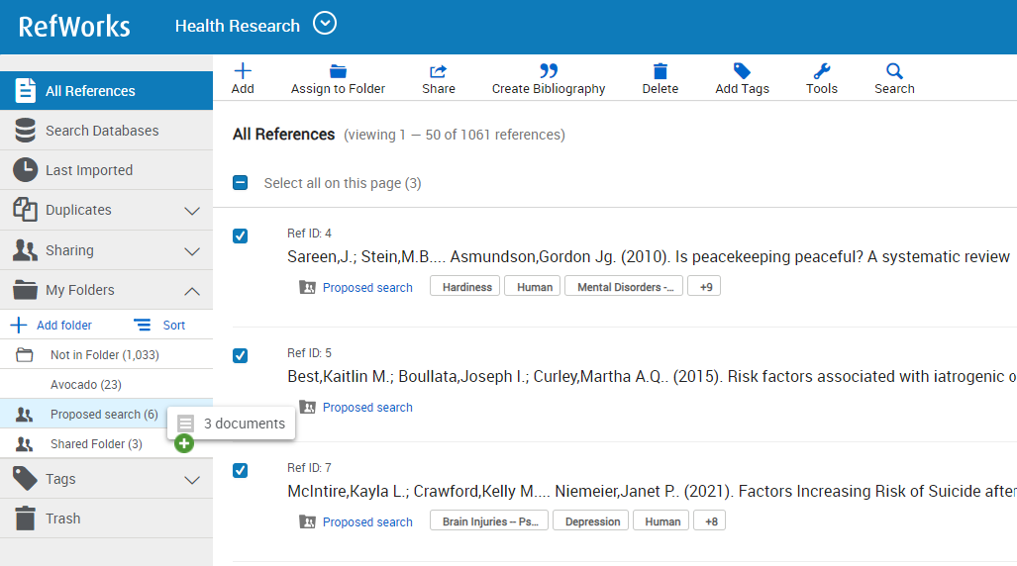Click folder icon in Ref ID 7 row
The height and width of the screenshot is (566, 1017).
[x=307, y=521]
